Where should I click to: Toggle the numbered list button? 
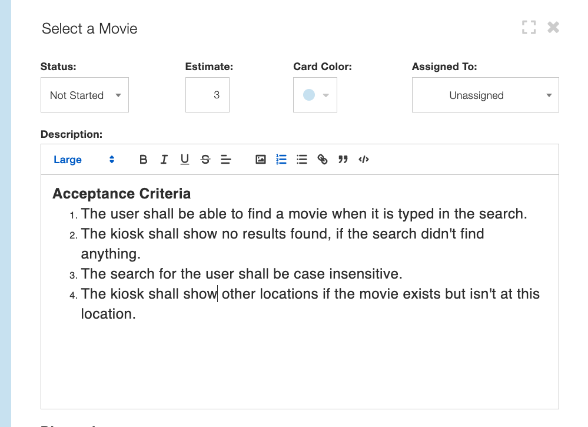[x=281, y=160]
